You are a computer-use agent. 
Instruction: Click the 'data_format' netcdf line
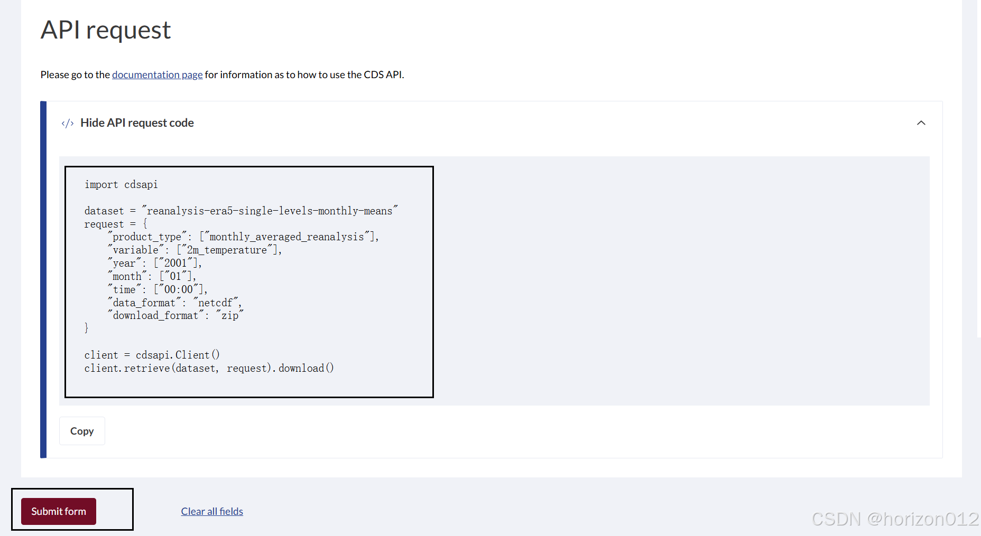click(174, 303)
